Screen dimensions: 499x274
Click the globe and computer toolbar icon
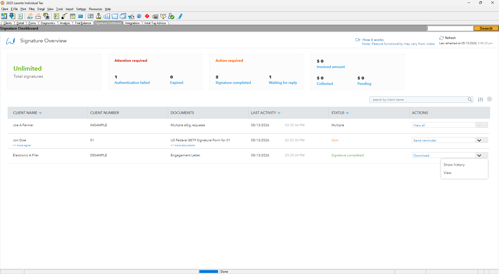pos(46,16)
